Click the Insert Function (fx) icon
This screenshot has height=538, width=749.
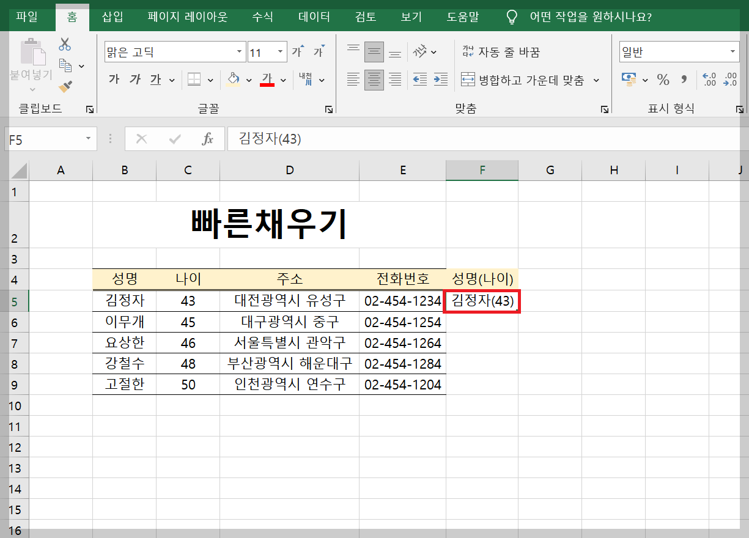pos(208,138)
